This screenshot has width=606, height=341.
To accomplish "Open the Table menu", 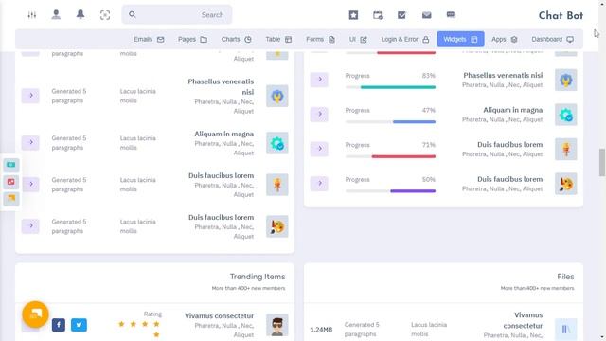I will click(x=278, y=40).
